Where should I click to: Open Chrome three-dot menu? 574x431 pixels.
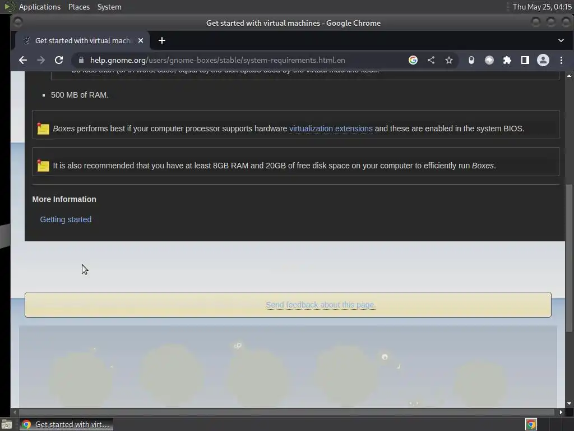tap(561, 60)
